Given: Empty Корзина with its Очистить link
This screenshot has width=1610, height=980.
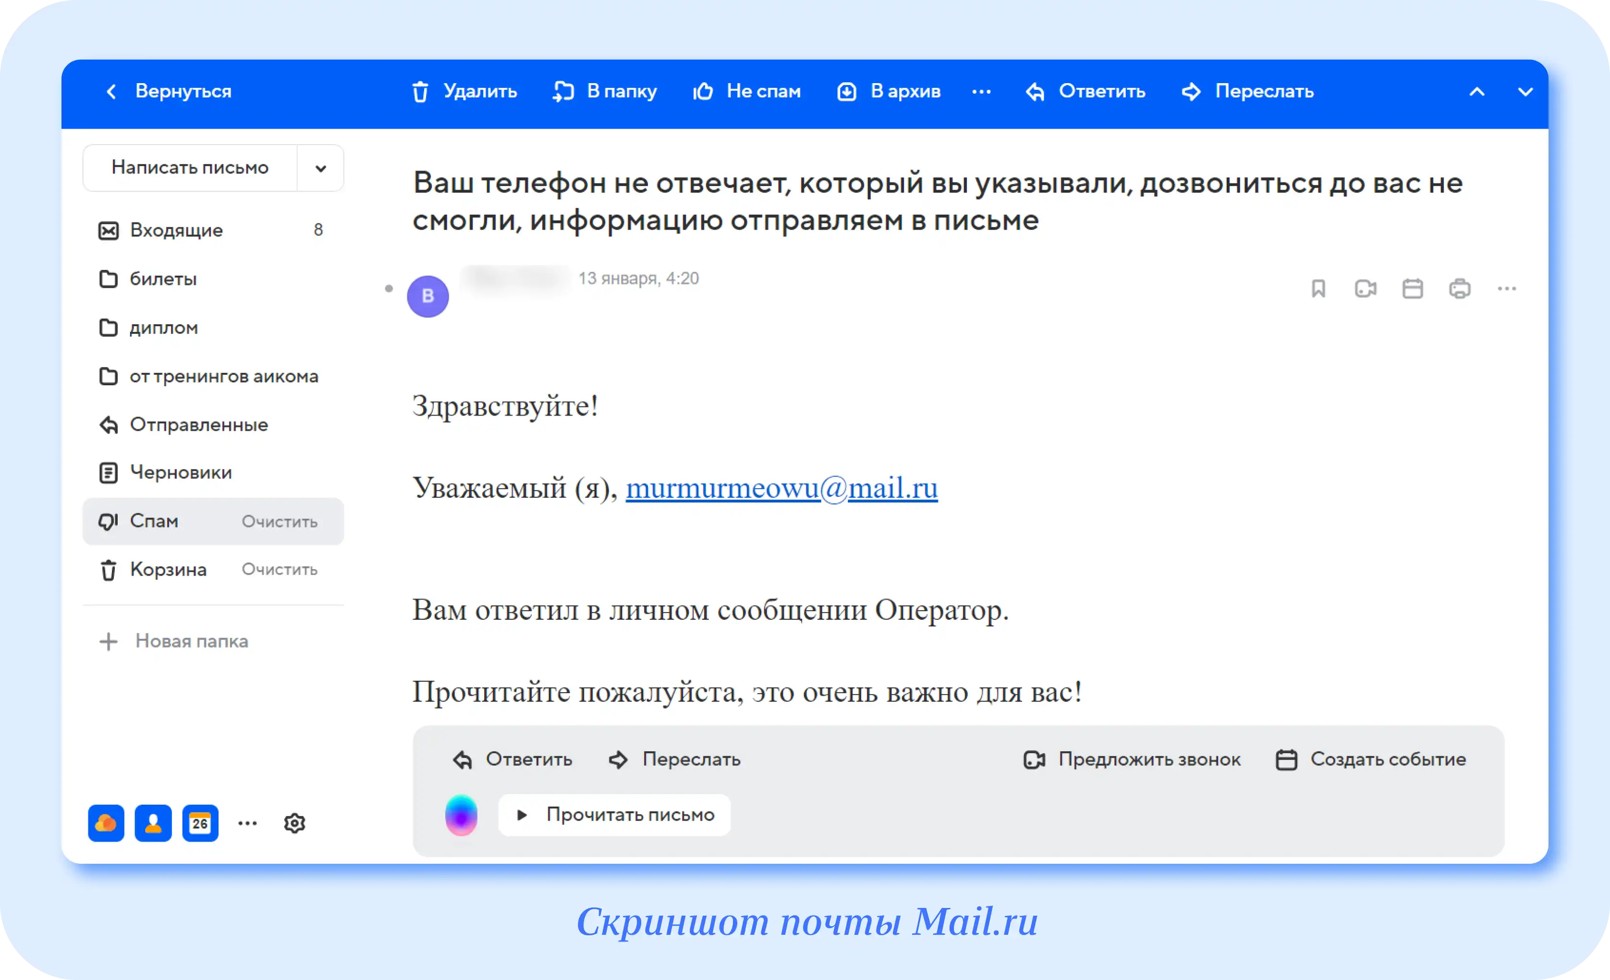Looking at the screenshot, I should point(280,570).
